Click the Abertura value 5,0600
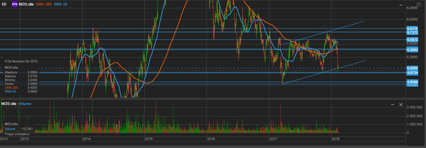Viewport: 426px width, 148px height. click(32, 72)
